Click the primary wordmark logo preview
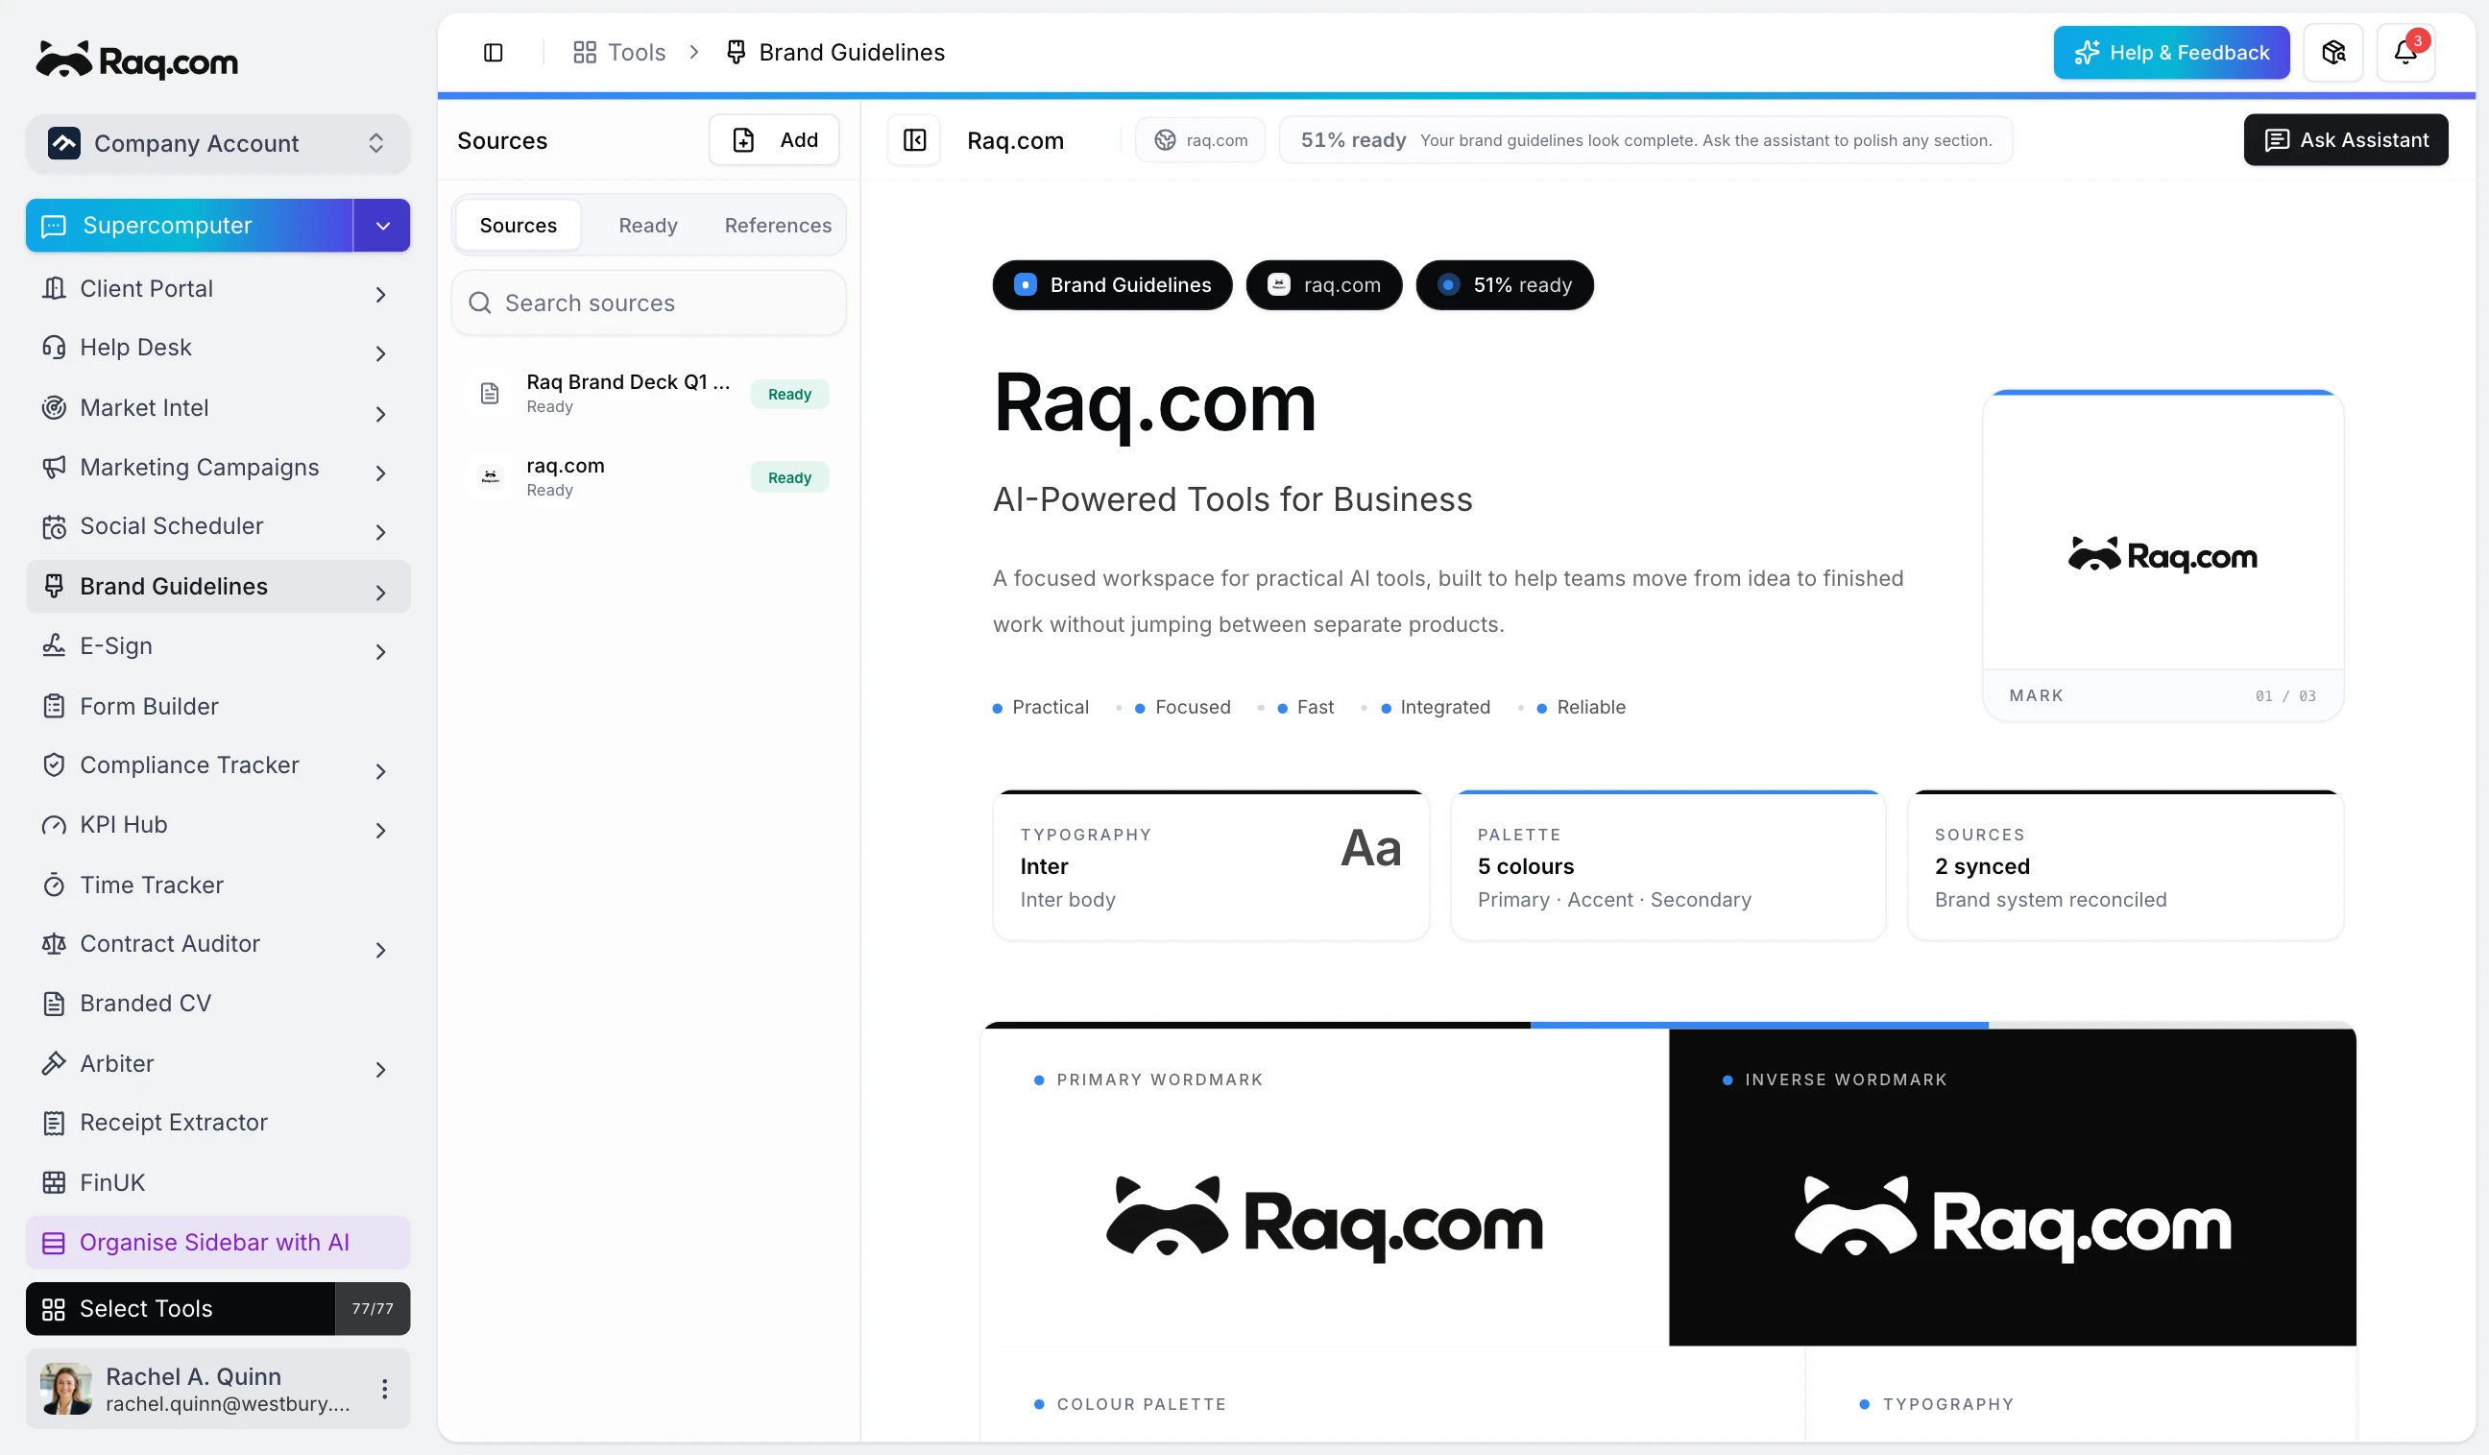Screen dimensions: 2489x1455 (1323, 1221)
